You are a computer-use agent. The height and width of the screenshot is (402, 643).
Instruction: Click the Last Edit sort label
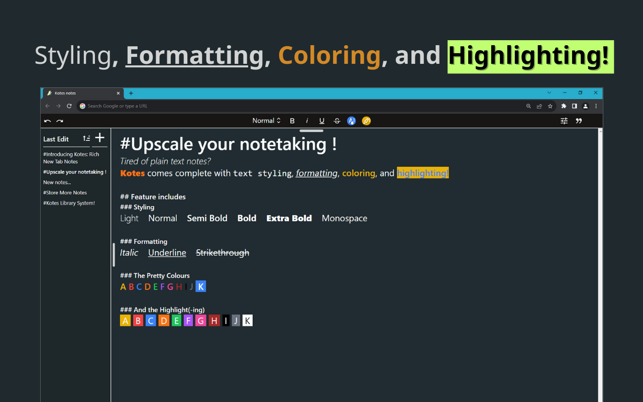click(x=56, y=139)
